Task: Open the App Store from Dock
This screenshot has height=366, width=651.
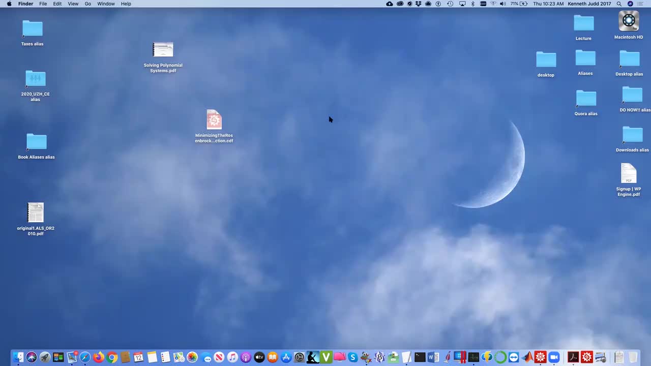Action: click(x=286, y=357)
